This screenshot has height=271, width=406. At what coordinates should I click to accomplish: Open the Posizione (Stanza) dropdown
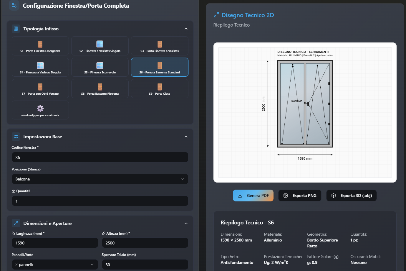(x=100, y=179)
